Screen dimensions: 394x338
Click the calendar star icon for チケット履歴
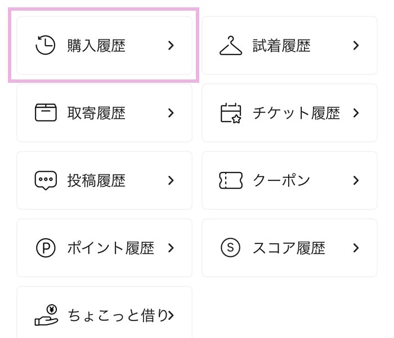point(230,113)
